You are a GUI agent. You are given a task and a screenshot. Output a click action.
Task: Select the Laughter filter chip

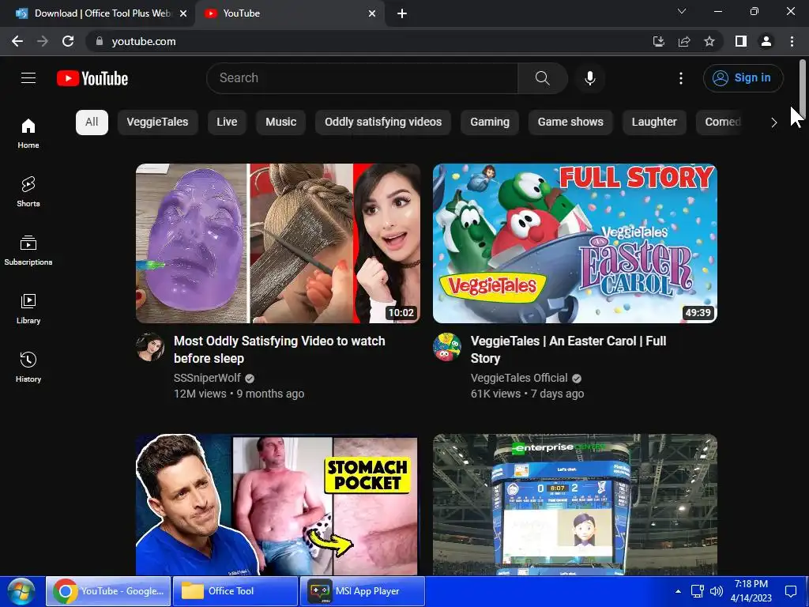click(x=654, y=123)
